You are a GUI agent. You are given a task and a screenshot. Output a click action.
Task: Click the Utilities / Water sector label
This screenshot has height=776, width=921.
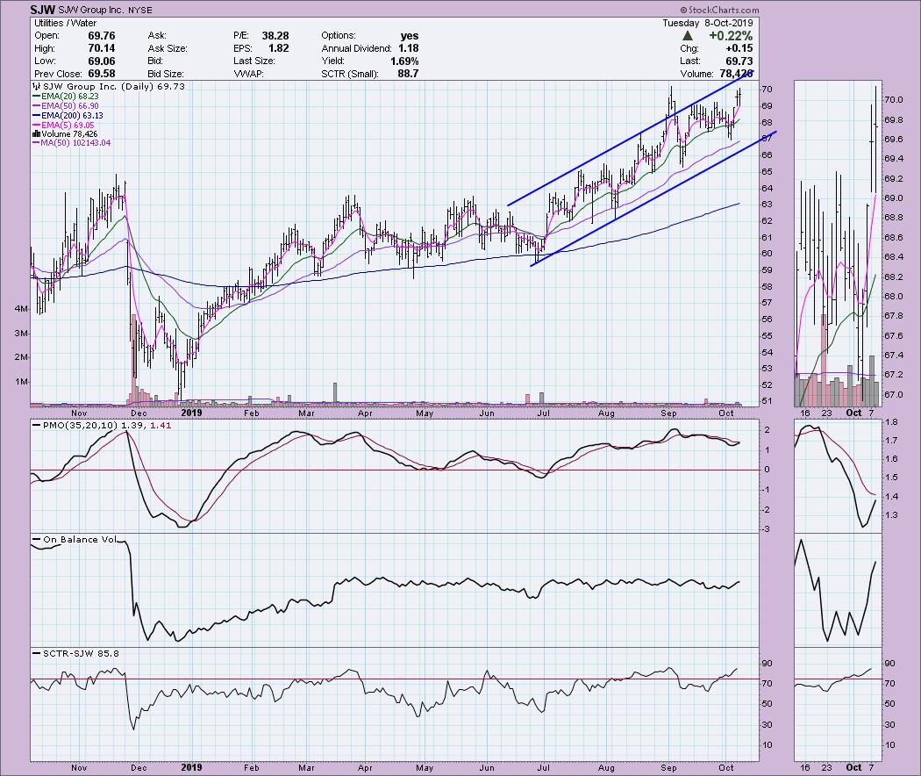[x=65, y=23]
